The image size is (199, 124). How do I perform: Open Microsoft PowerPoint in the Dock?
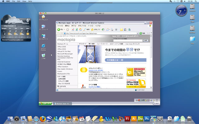click(121, 119)
